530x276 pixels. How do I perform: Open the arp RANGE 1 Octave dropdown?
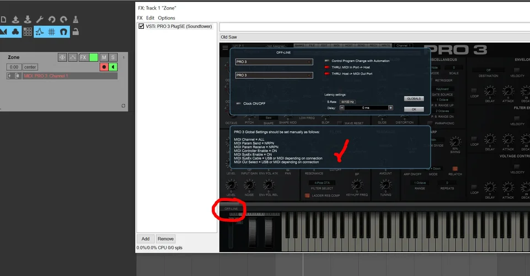(420, 183)
